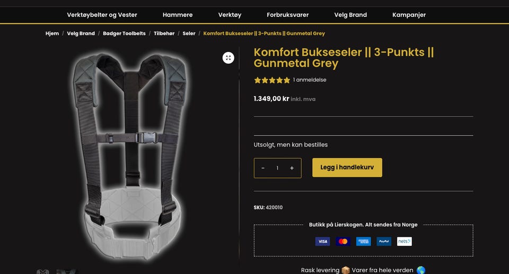Add product with Legg i handlekurv
This screenshot has width=509, height=274.
(x=347, y=167)
